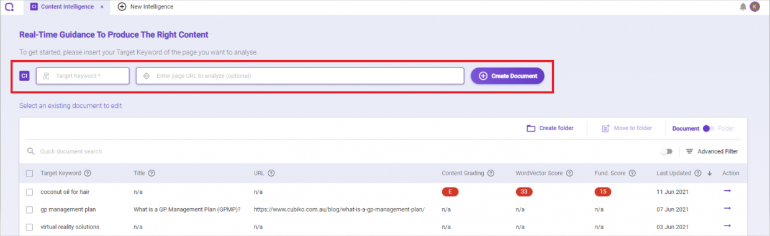The width and height of the screenshot is (770, 236).
Task: Open the Advanced Filter options
Action: click(712, 151)
